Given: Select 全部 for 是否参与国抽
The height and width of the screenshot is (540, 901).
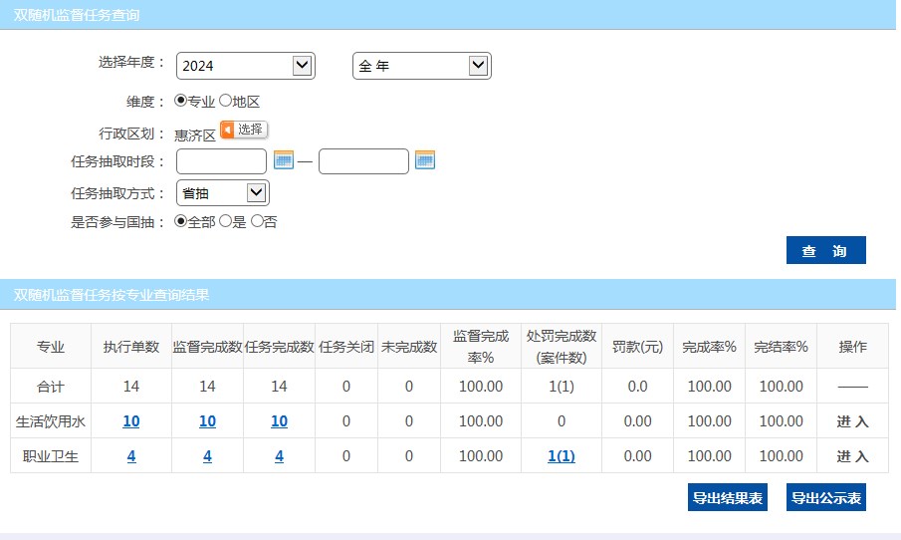Looking at the screenshot, I should (180, 221).
